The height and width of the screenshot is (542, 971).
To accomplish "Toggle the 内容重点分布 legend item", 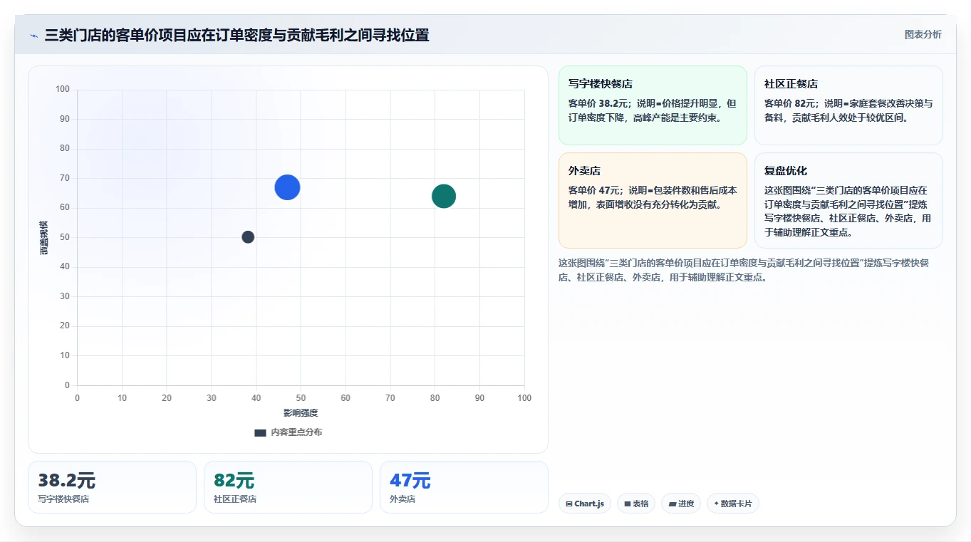I will click(288, 432).
